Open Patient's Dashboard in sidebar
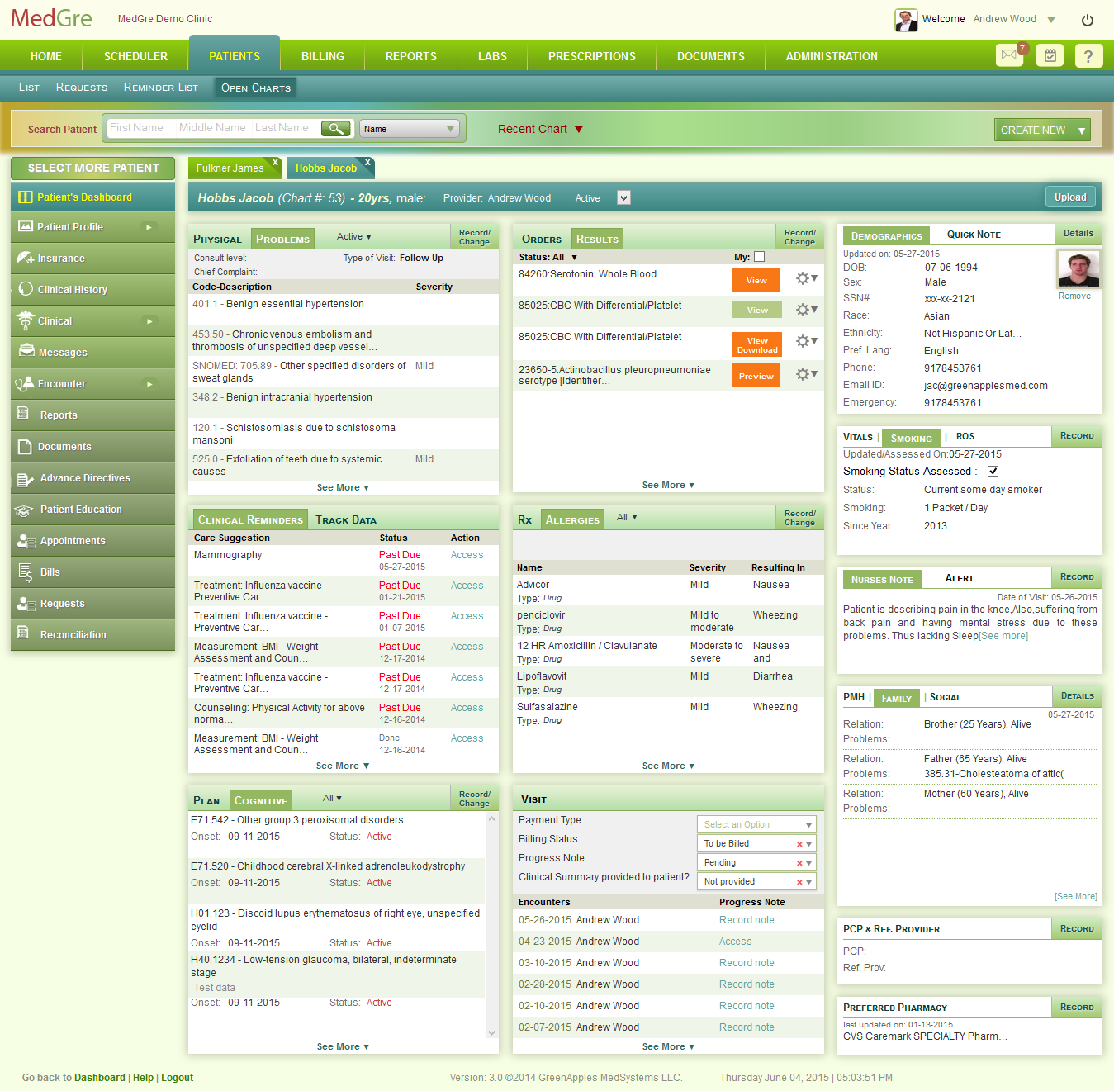The image size is (1114, 1091). pos(92,197)
